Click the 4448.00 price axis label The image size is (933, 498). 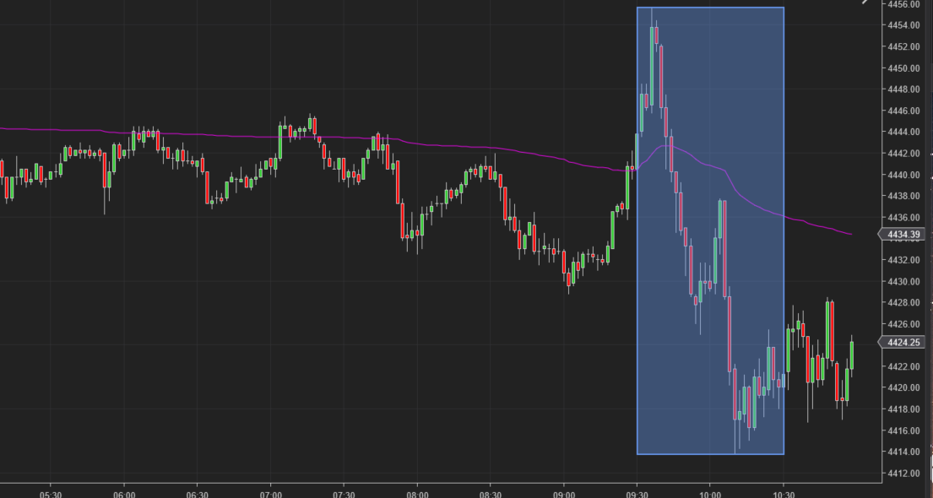point(903,89)
